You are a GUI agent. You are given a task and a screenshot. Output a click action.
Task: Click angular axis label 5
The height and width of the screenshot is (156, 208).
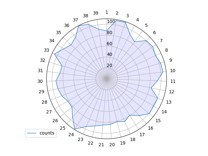click(x=146, y=25)
